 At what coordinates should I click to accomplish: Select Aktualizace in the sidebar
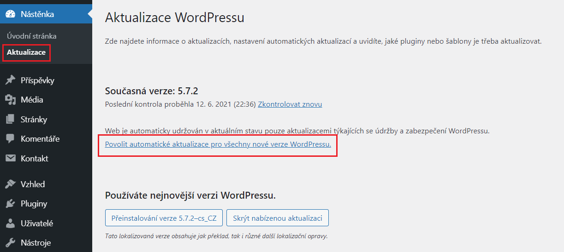pos(26,52)
